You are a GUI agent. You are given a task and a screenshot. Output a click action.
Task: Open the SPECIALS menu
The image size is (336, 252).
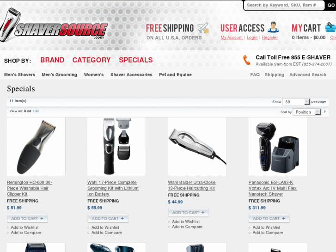136,60
